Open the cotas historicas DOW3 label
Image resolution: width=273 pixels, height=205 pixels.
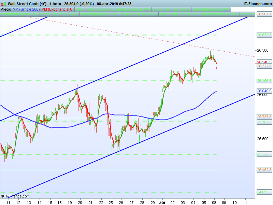[171, 9]
